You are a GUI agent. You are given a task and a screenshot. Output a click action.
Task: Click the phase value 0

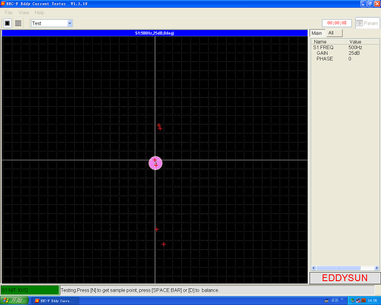pyautogui.click(x=350, y=59)
